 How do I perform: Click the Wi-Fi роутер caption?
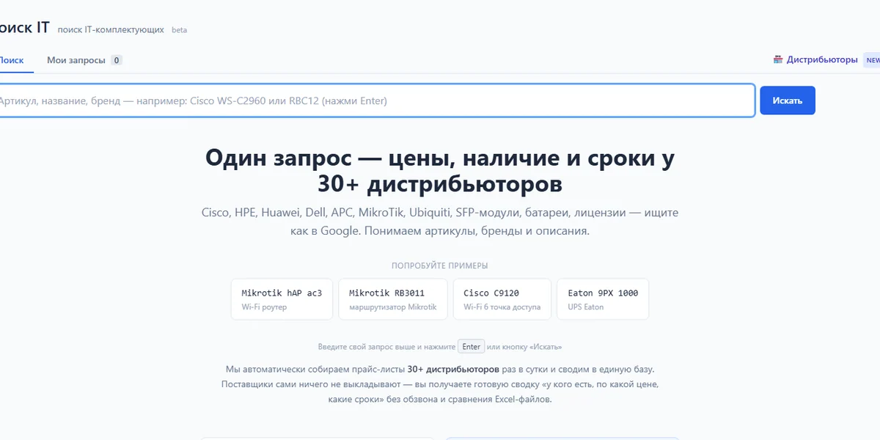264,307
